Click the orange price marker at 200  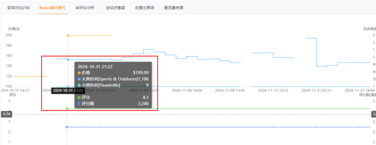(68, 35)
